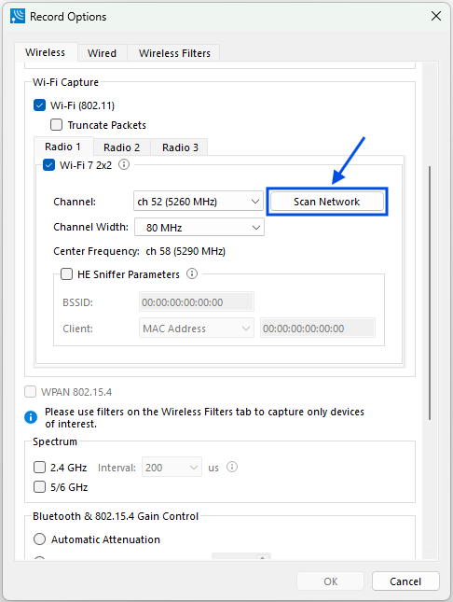Click the filters advice text 'Please use filters'

click(204, 418)
